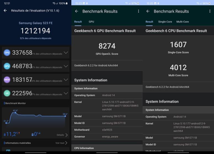This screenshot has height=154, width=214.
Task: Tap the 42,4° peak on temperature graph
Action: click(x=15, y=112)
